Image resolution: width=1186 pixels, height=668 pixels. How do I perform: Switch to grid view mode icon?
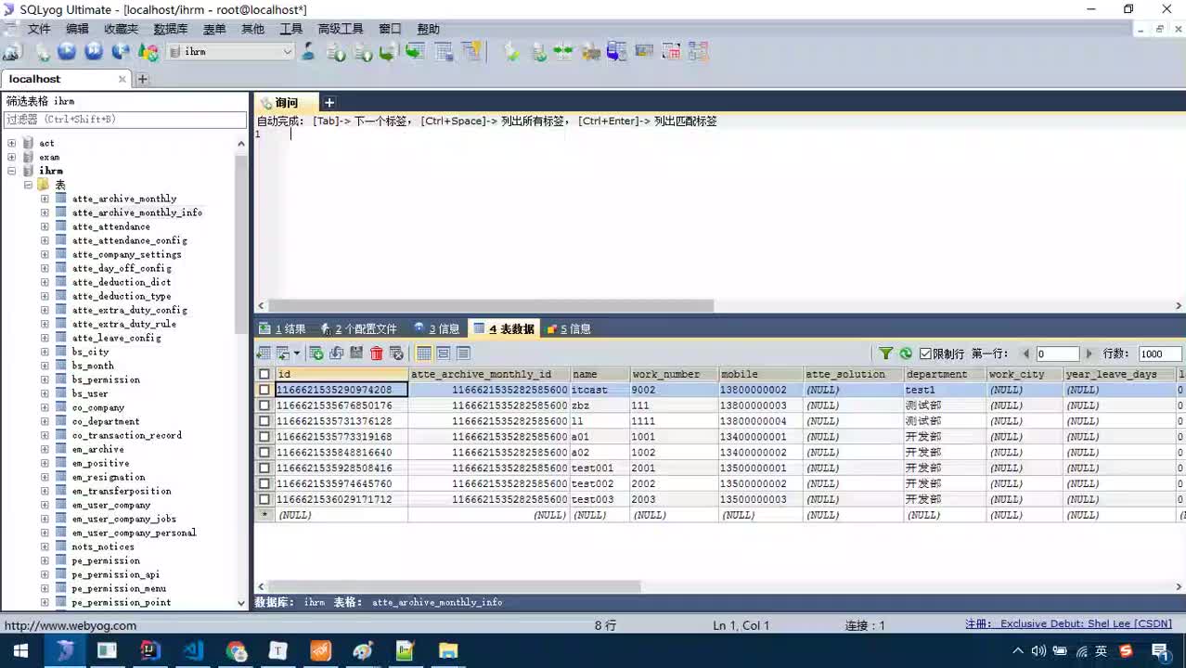click(x=424, y=353)
